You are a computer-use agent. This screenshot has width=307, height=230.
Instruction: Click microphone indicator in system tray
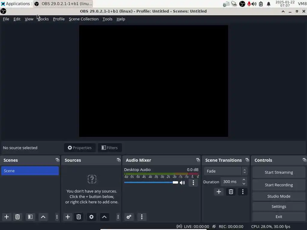[249, 4]
